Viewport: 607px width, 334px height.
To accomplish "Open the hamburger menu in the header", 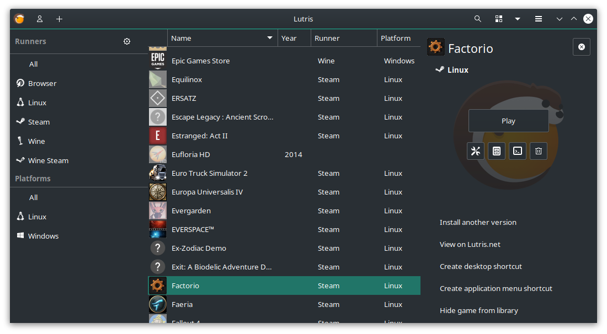I will pyautogui.click(x=539, y=19).
